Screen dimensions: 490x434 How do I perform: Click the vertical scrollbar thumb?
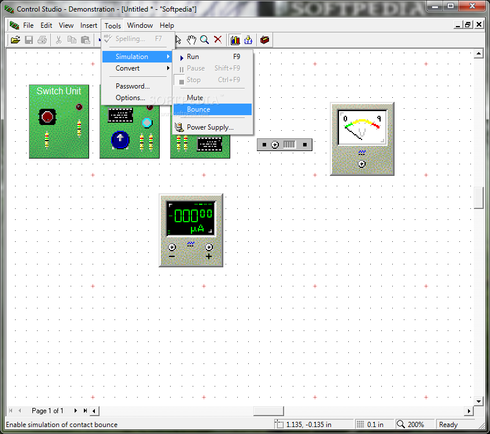[x=478, y=197]
